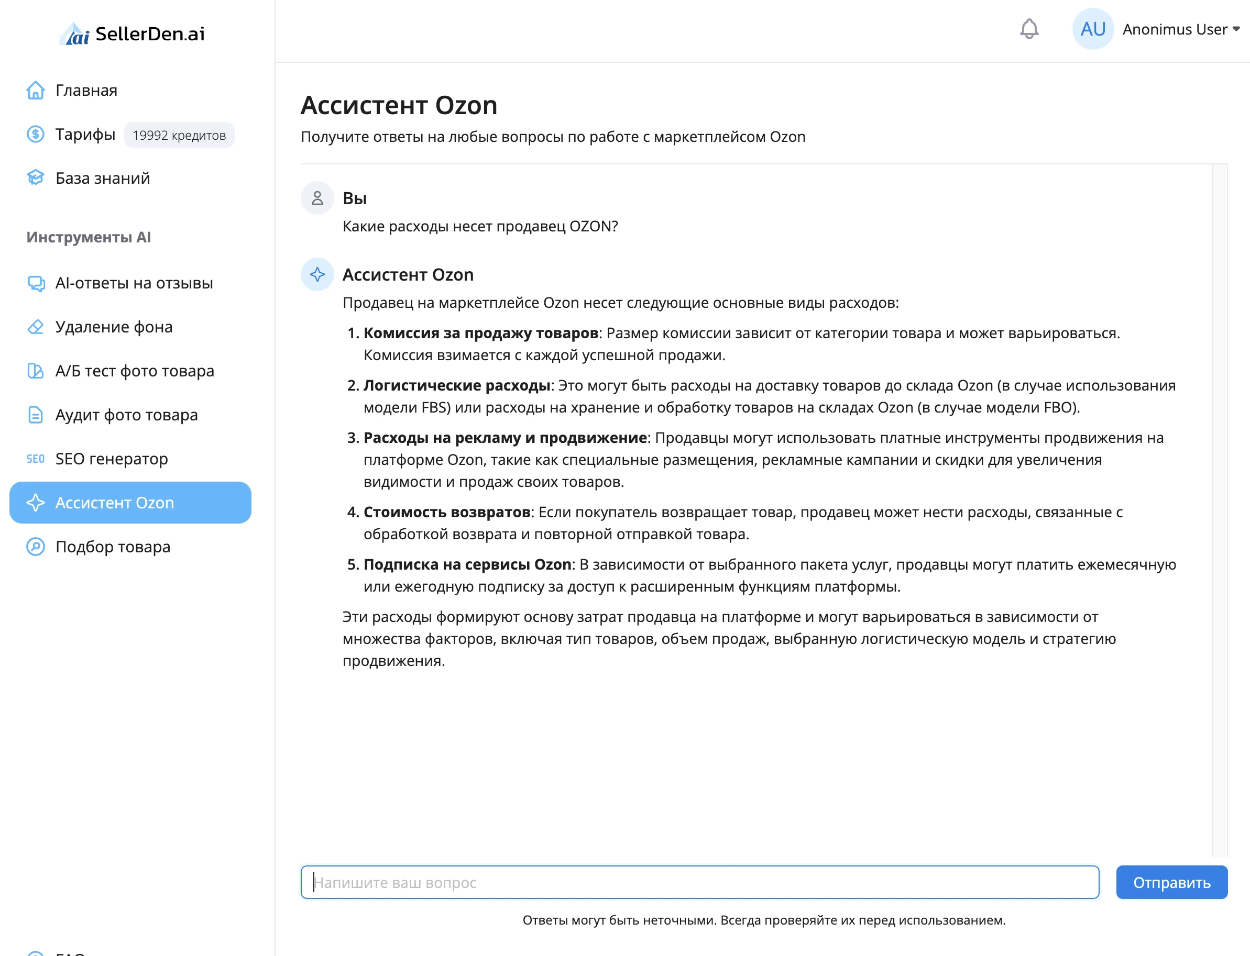
Task: Open SEO генератор tool
Action: tap(112, 459)
